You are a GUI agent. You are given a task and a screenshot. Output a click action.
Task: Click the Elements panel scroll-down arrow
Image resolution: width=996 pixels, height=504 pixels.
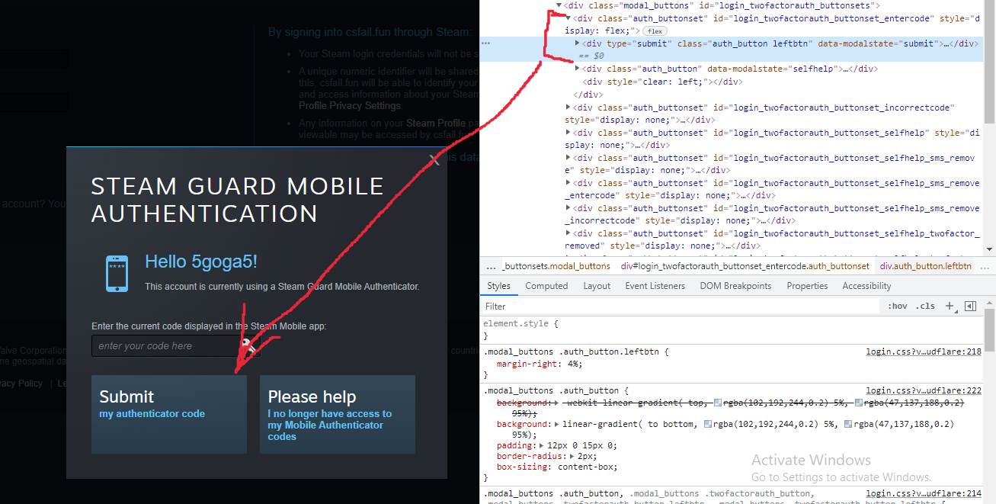(989, 249)
